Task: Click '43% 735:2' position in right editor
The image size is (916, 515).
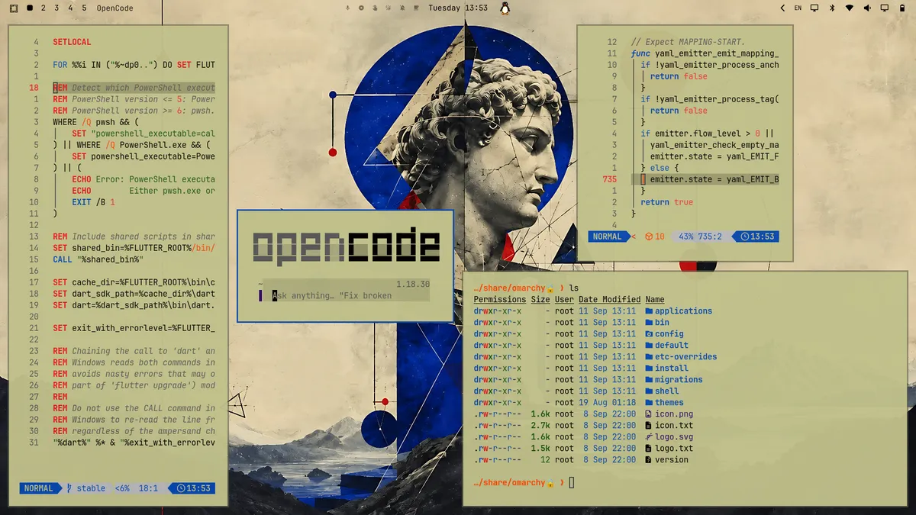Action: coord(700,237)
